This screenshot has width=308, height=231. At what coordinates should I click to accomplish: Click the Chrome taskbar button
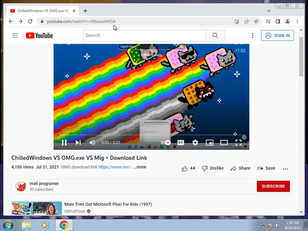click(64, 225)
